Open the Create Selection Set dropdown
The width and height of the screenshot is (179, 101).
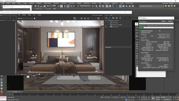click(85, 6)
